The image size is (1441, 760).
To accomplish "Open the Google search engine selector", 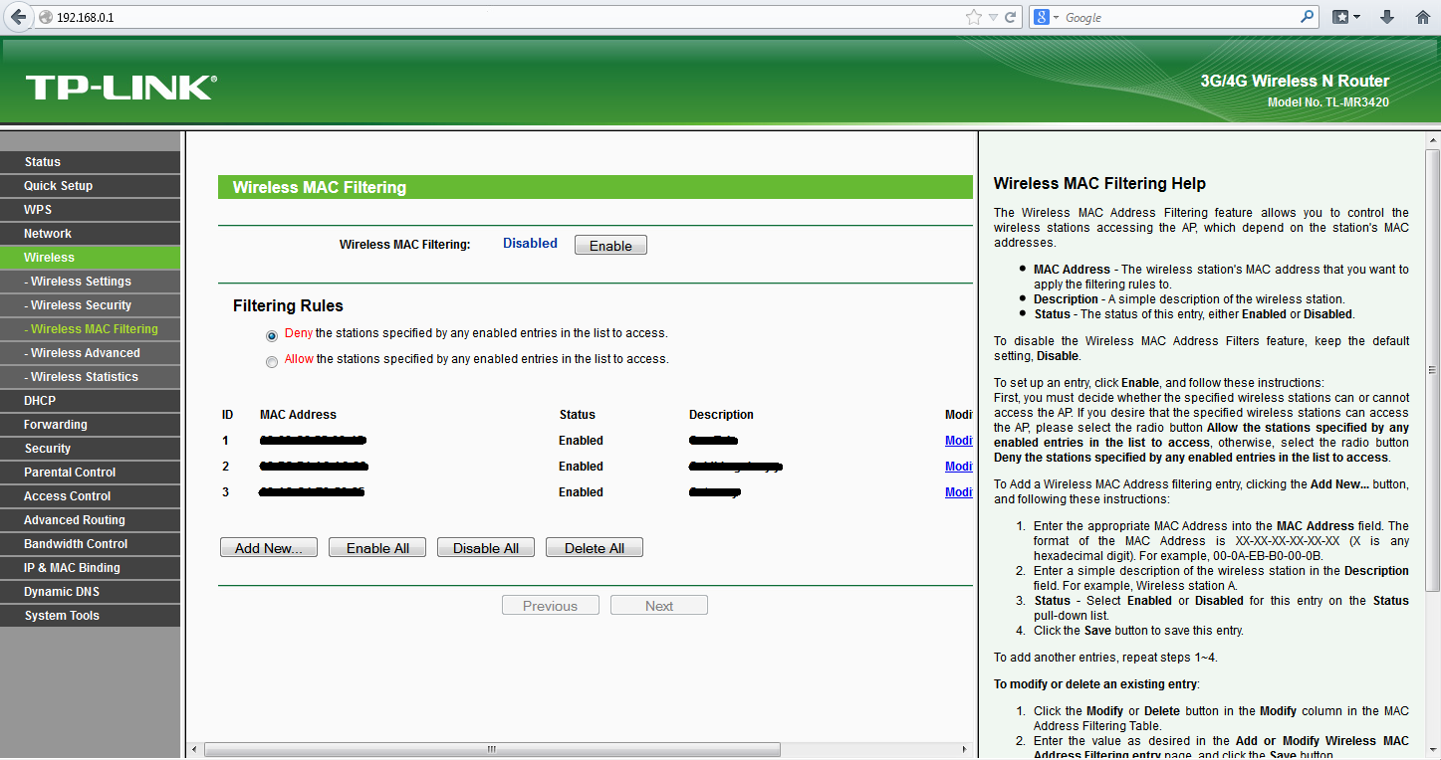I will coord(1046,17).
